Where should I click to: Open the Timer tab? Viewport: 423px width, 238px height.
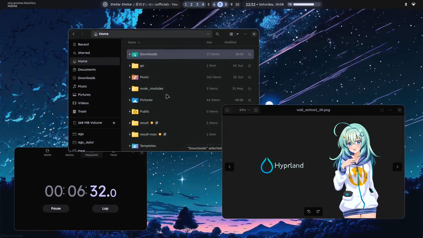113,152
